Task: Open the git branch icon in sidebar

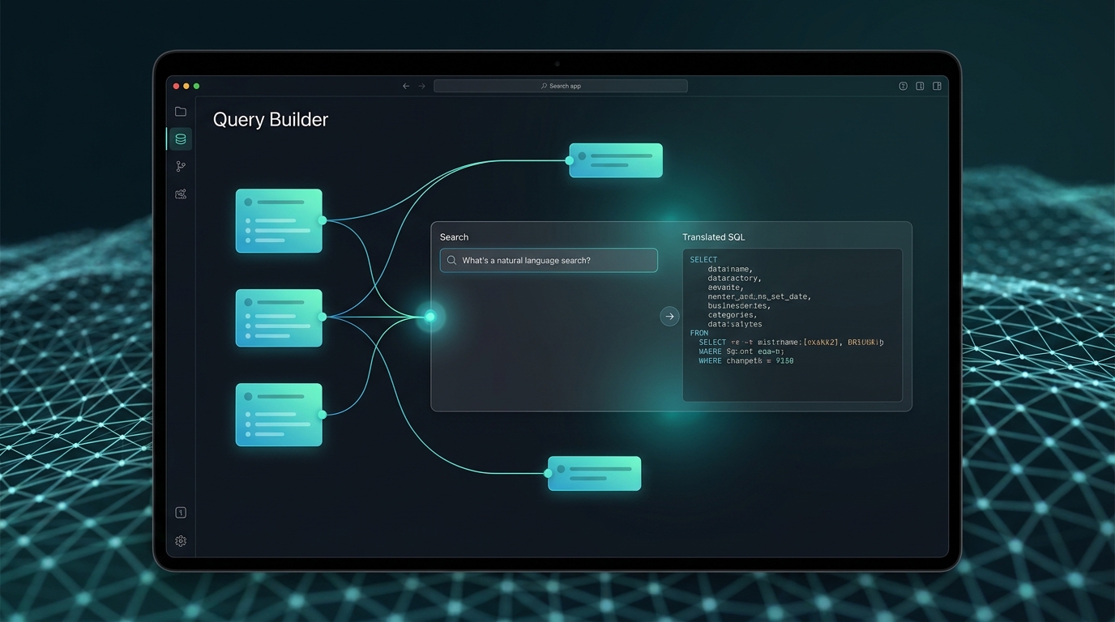Action: (x=181, y=166)
